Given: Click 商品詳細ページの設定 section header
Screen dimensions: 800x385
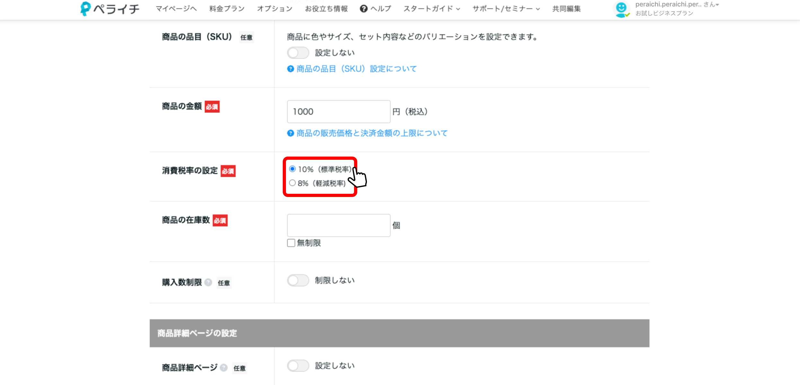Looking at the screenshot, I should click(x=399, y=333).
